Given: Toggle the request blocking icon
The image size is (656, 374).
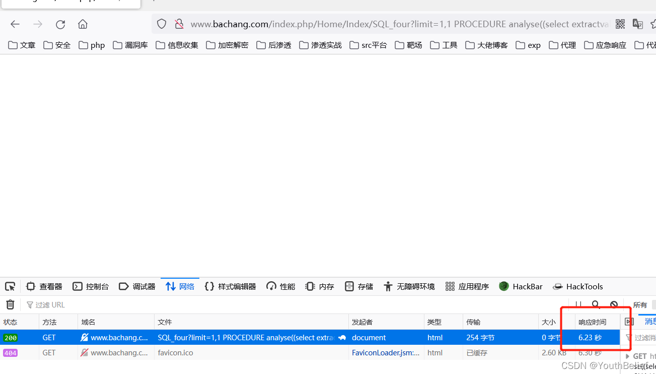Looking at the screenshot, I should 614,304.
